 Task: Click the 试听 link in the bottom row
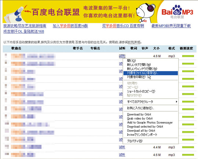(122, 155)
